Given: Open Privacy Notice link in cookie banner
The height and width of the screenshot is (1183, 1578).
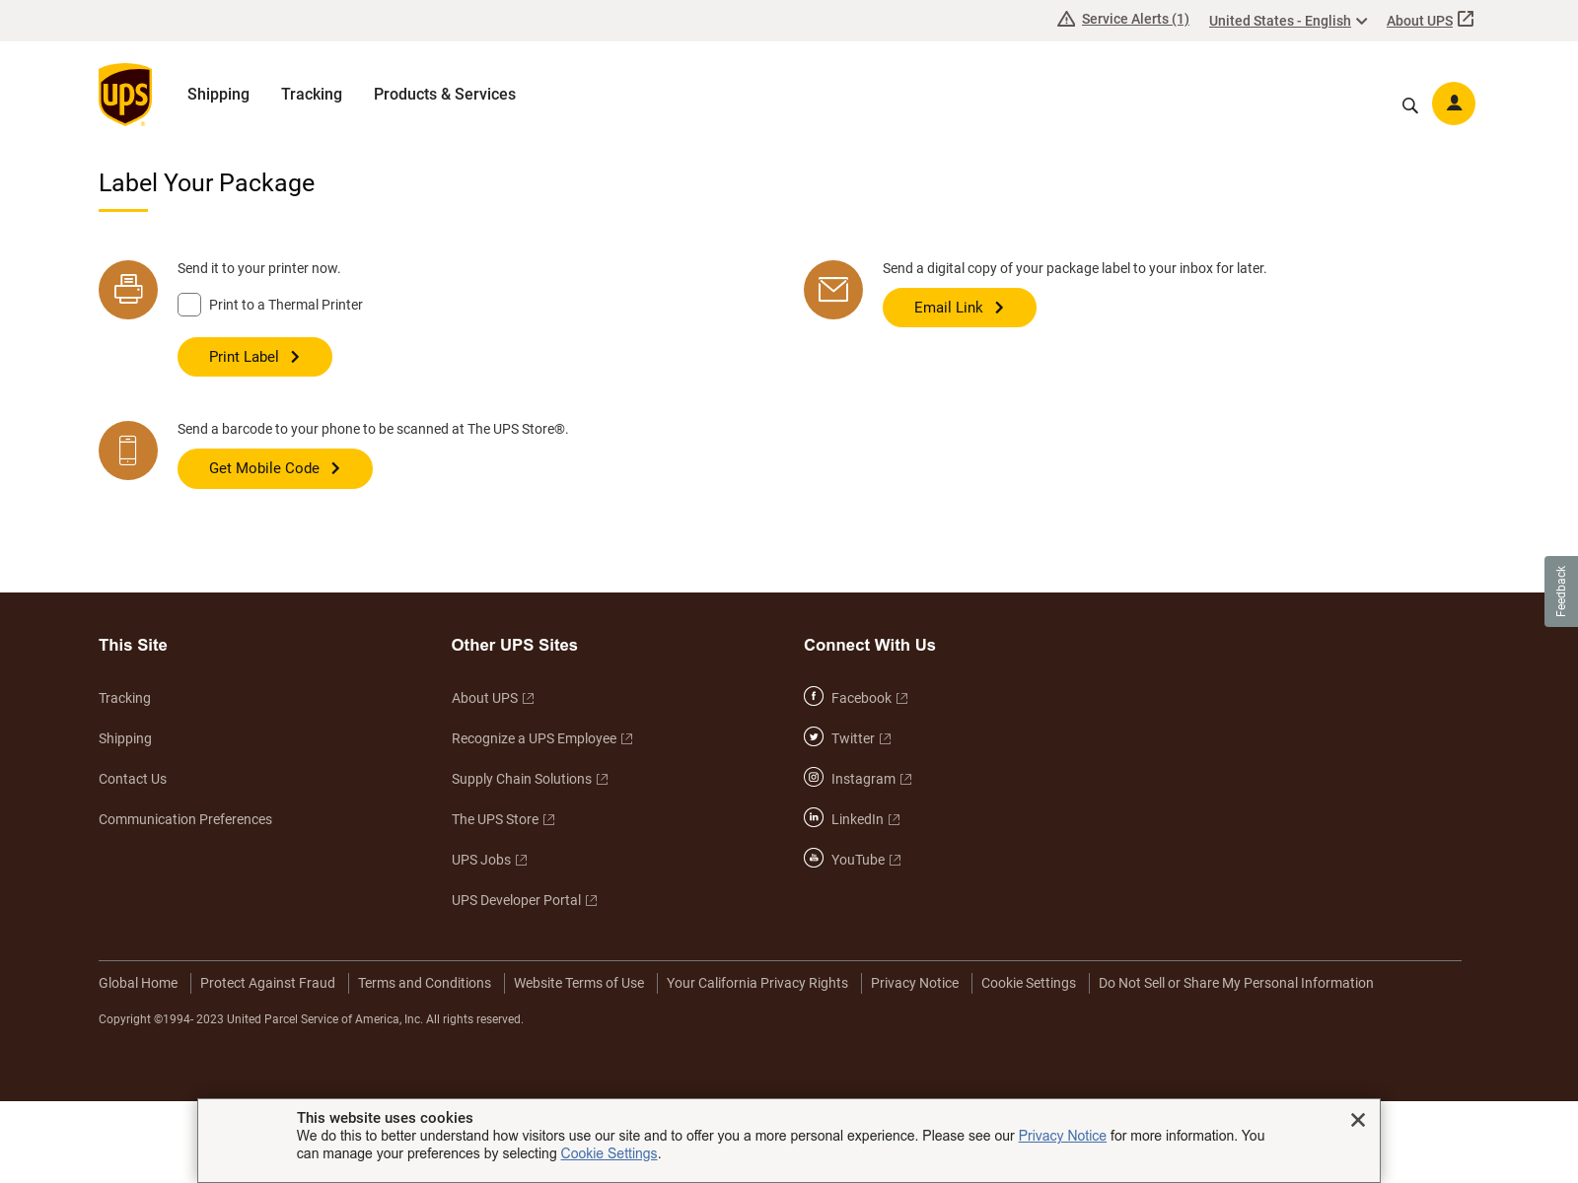Looking at the screenshot, I should 1062,1136.
